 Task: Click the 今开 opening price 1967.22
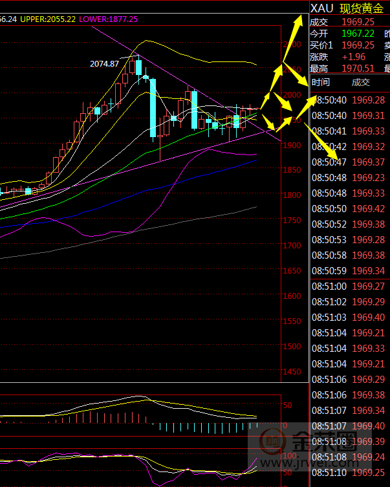click(358, 33)
